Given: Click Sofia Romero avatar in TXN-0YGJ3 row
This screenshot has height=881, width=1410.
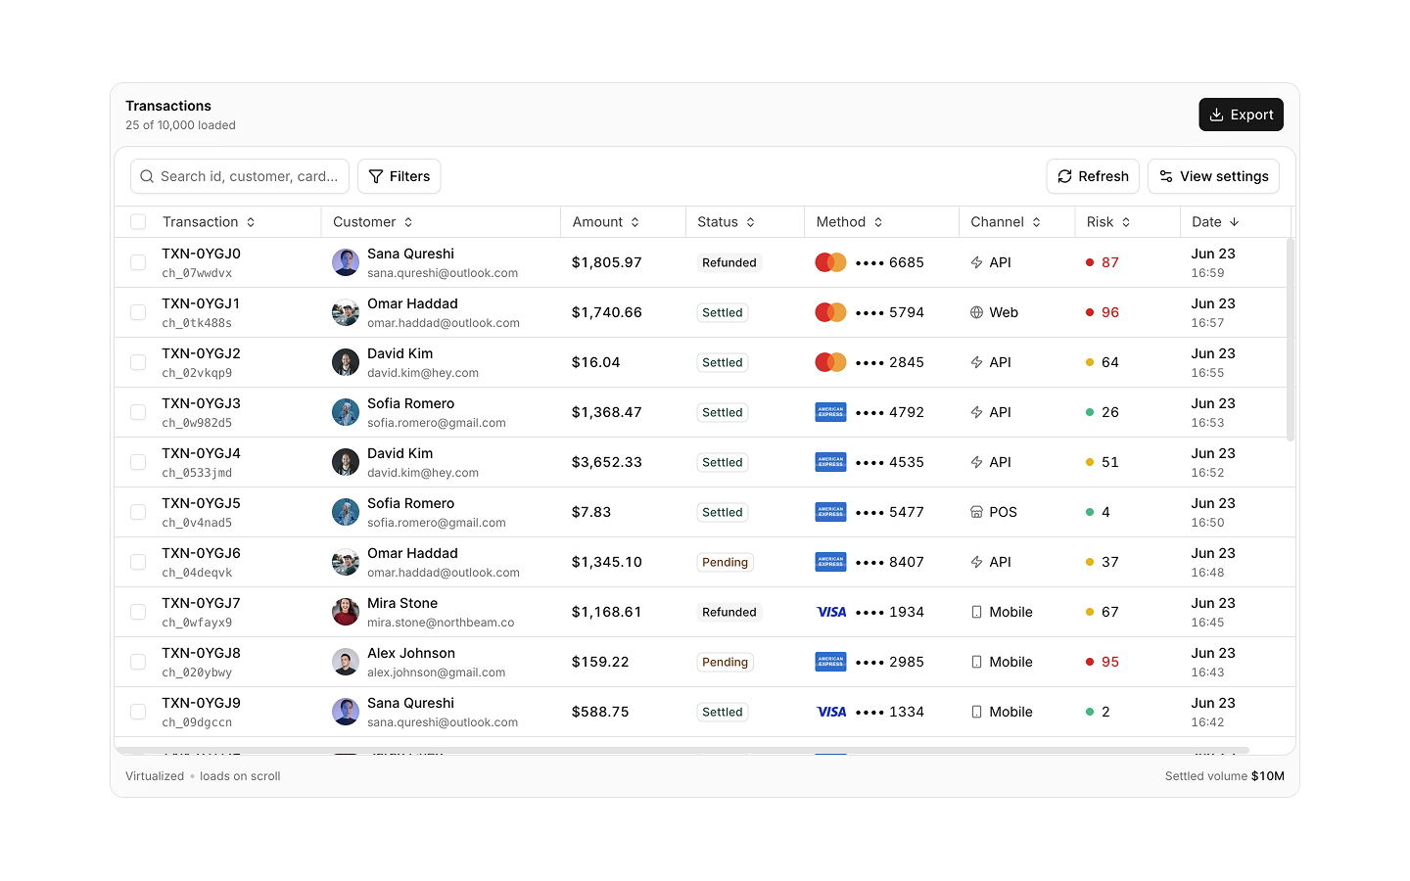Looking at the screenshot, I should 346,412.
